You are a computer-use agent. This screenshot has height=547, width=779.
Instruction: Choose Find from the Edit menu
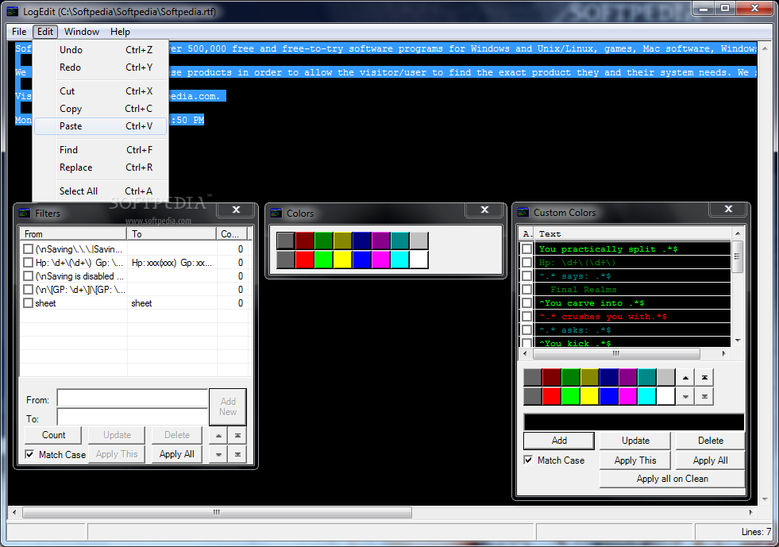(x=100, y=150)
